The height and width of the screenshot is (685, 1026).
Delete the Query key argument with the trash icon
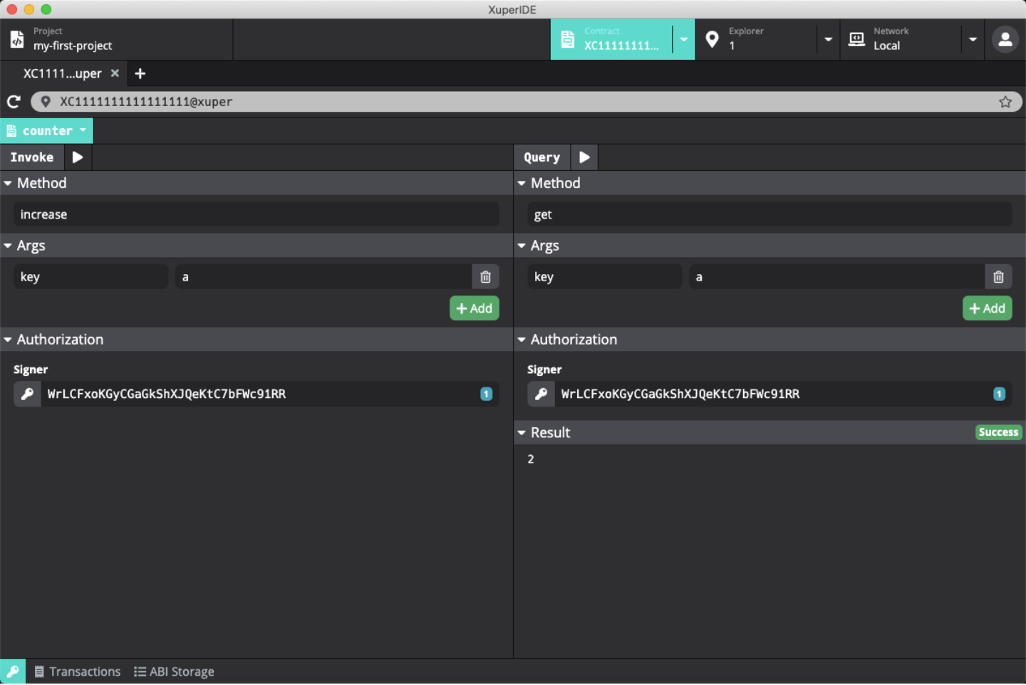click(x=998, y=277)
